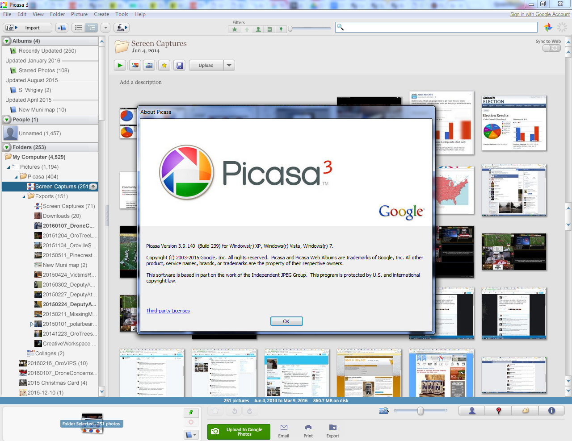
Task: Toggle the uploaded photos filter arrow
Action: 246,29
